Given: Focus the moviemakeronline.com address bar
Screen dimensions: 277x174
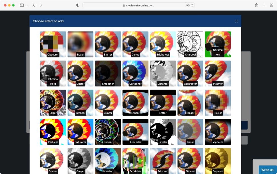Looking at the screenshot, I should click(138, 5).
